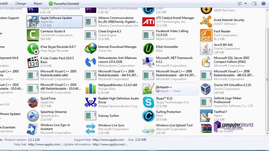Select the IObit Uninstaller icon

[148, 49]
